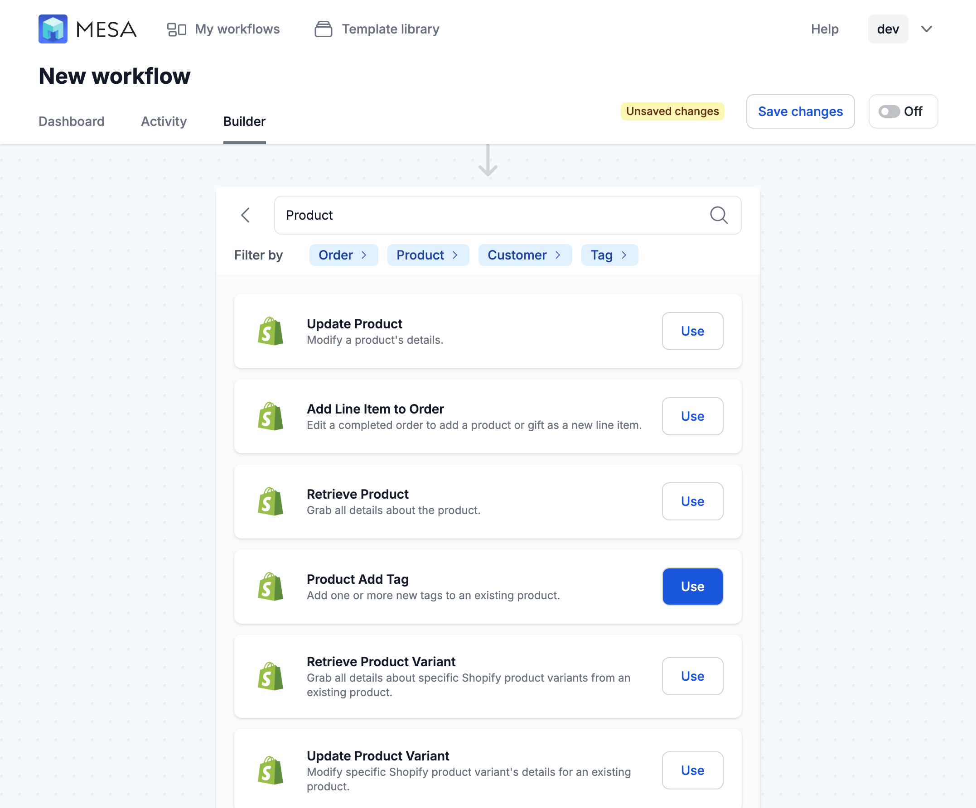
Task: Click Use for Product Add Tag
Action: pos(692,586)
